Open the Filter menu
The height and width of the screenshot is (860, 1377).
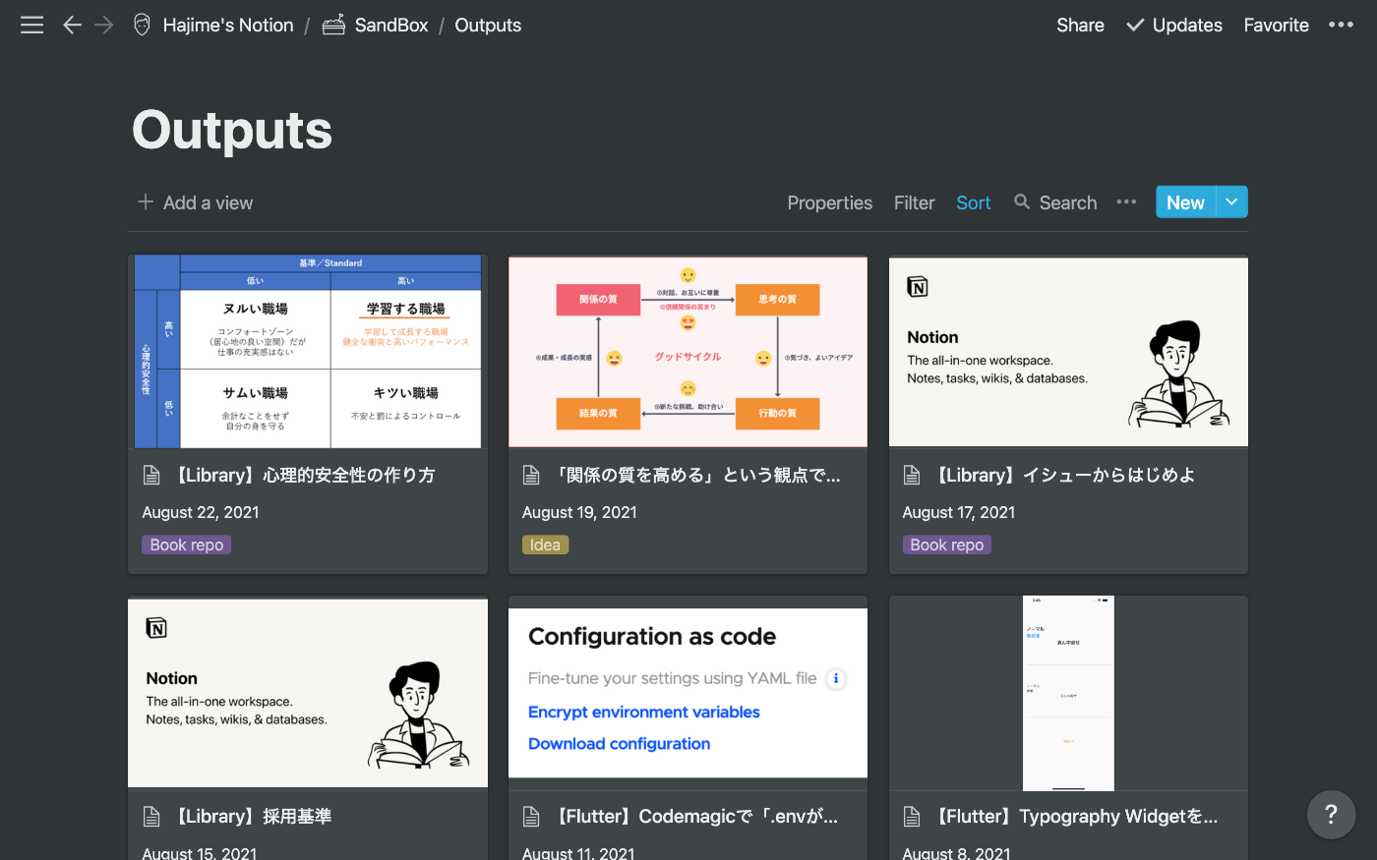[914, 202]
